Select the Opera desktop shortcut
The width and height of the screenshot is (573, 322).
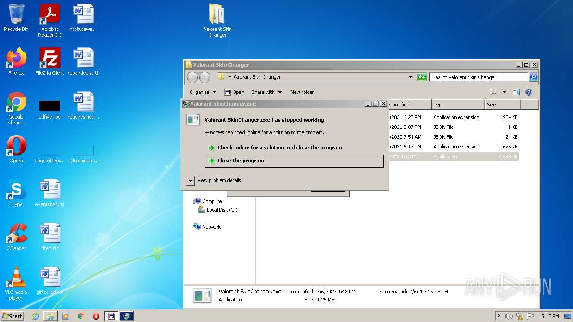pyautogui.click(x=16, y=149)
